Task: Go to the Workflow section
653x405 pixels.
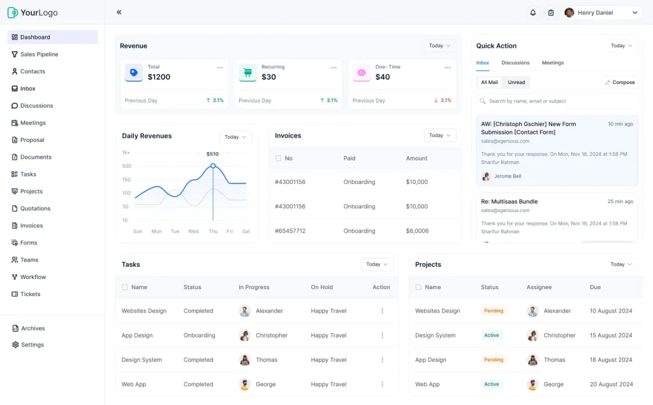Action: point(33,277)
